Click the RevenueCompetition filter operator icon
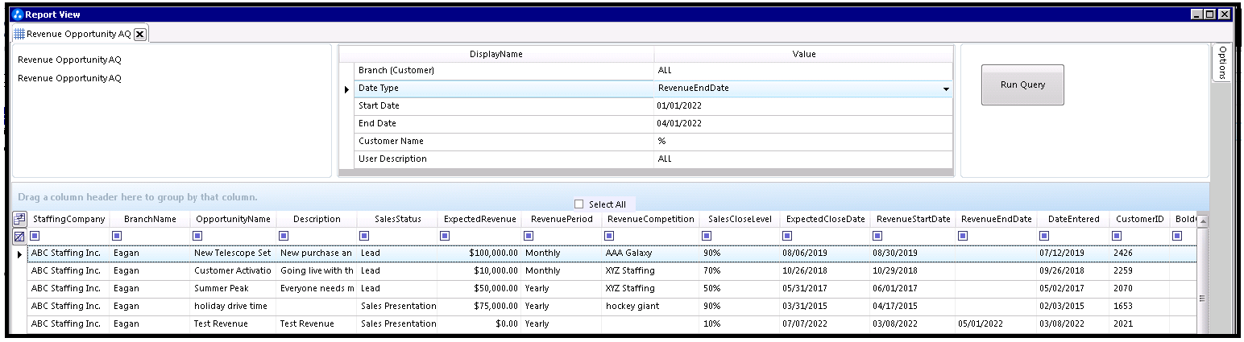 click(x=610, y=236)
